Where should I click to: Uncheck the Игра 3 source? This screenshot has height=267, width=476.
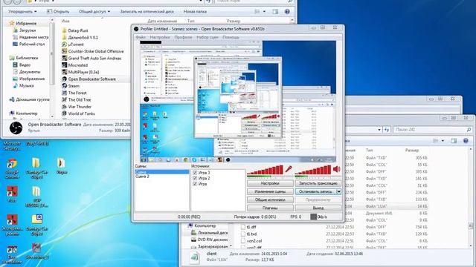195,173
